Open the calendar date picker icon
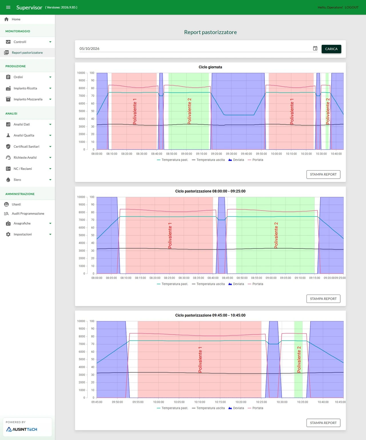Screen dimensions: 366x440 click(x=315, y=49)
